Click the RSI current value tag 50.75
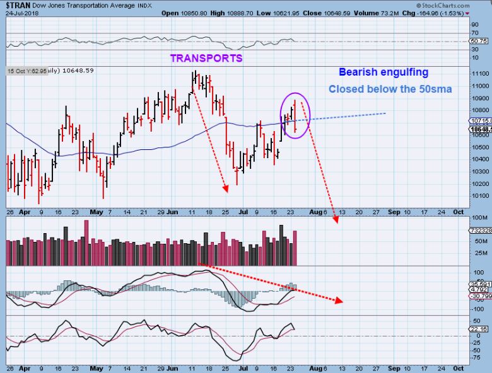The height and width of the screenshot is (373, 492). [479, 41]
